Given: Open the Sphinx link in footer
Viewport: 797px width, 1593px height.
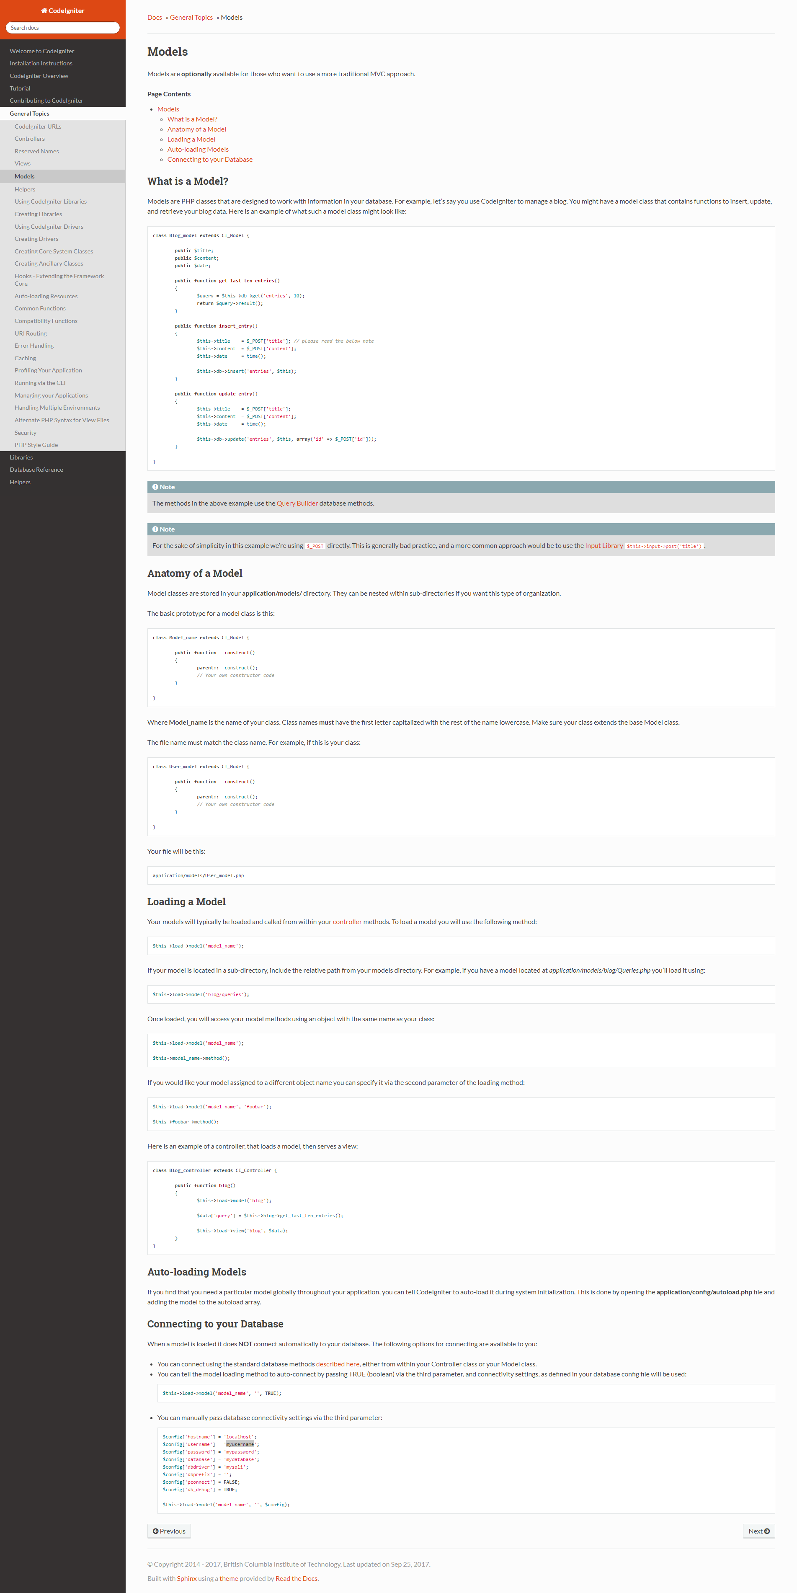Looking at the screenshot, I should pyautogui.click(x=187, y=1579).
